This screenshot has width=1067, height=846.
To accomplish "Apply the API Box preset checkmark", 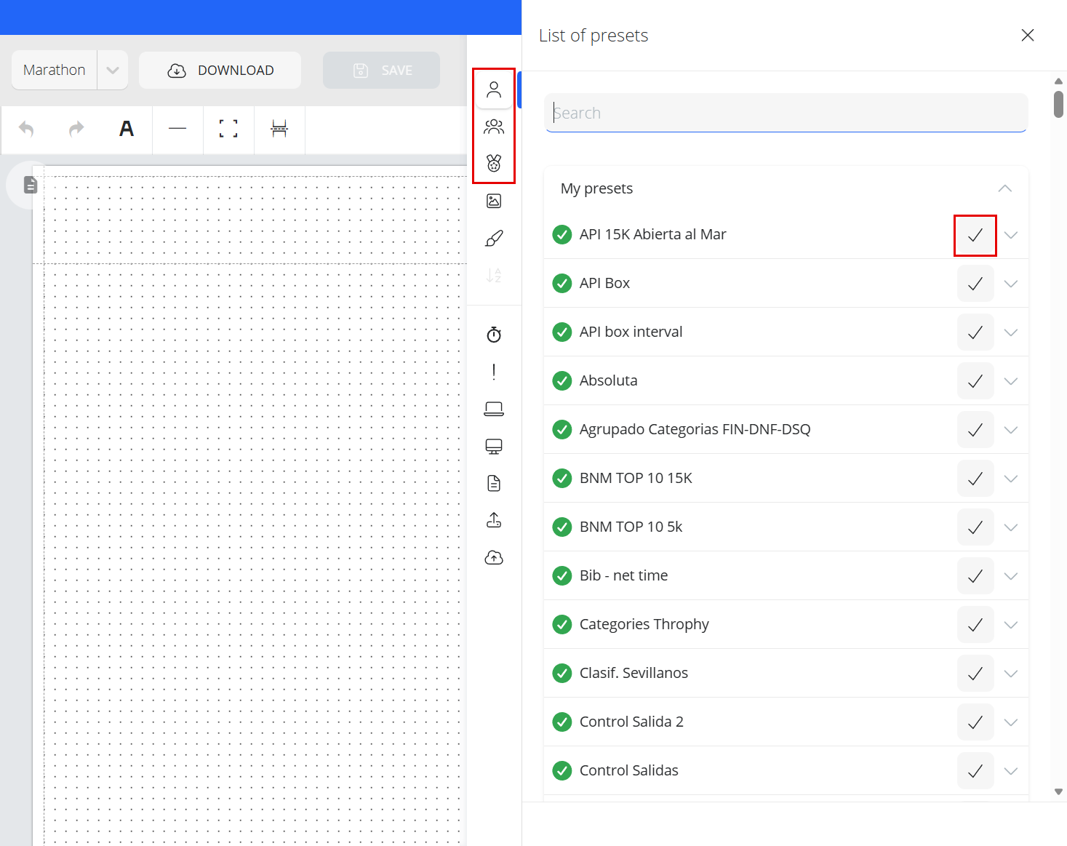I will click(x=975, y=284).
